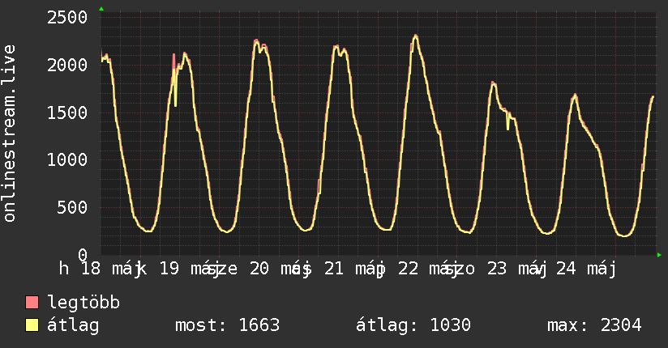Click the onlinestream.live vertical axis title
This screenshot has width=668, height=348.
pyautogui.click(x=9, y=134)
